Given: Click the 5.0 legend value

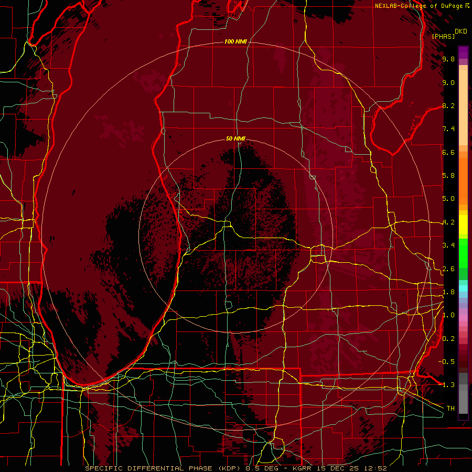Looking at the screenshot, I should point(448,199).
